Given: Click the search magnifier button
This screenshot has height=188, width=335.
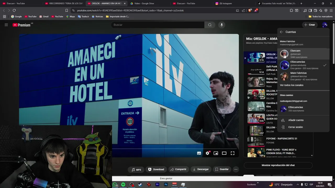Looking at the screenshot, I should 210,25.
